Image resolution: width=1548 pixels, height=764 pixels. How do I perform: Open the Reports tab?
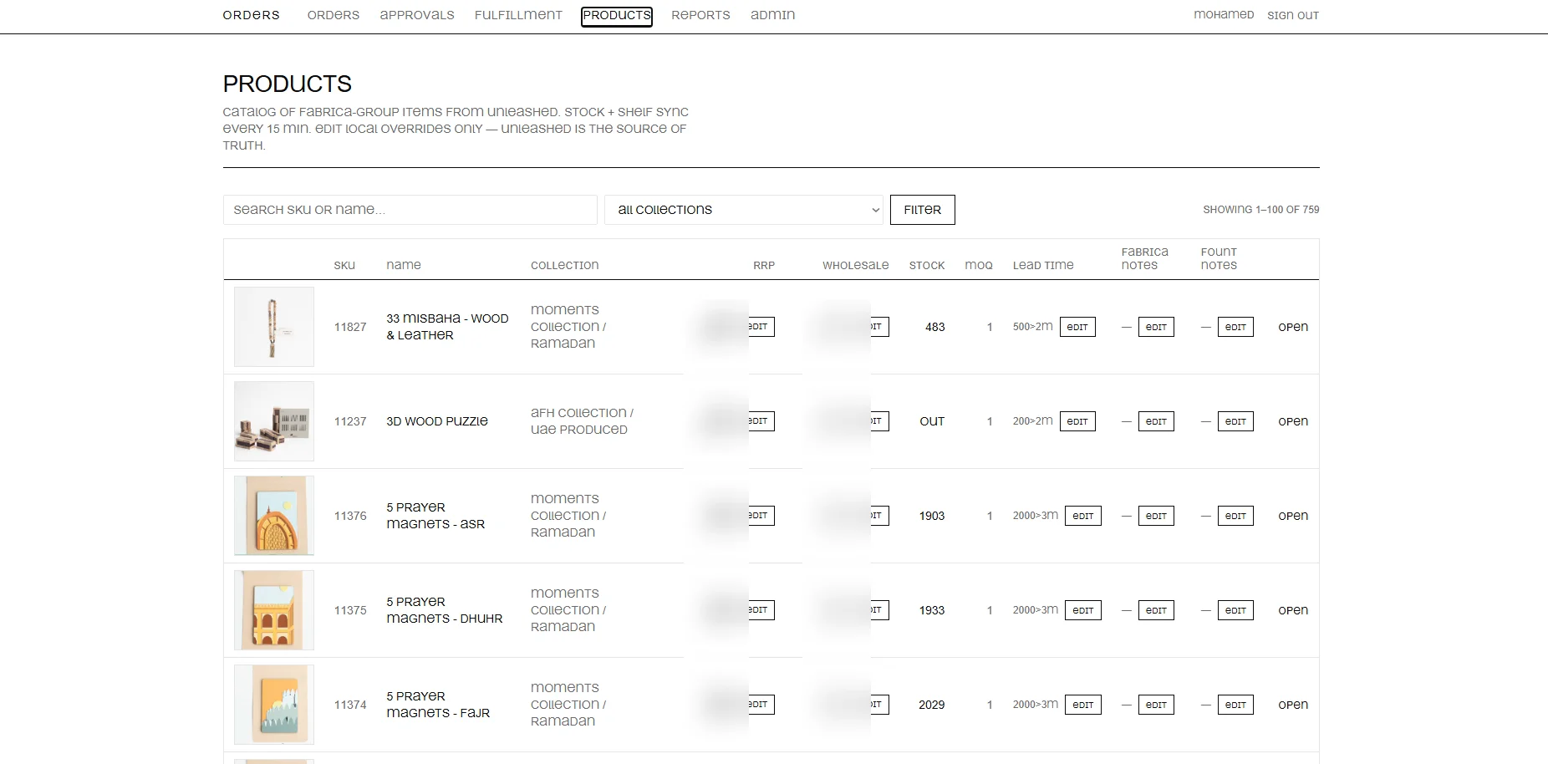(x=700, y=15)
